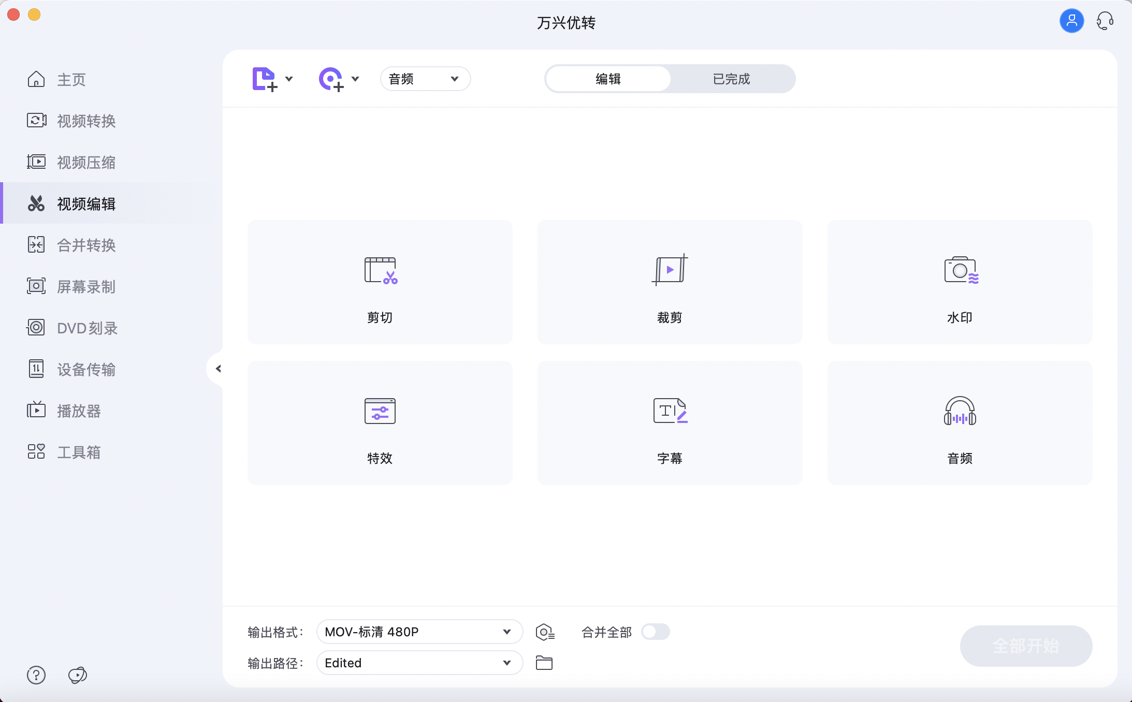Expand the 输出路径 Edited folder dropdown
Image resolution: width=1132 pixels, height=702 pixels.
click(x=507, y=663)
